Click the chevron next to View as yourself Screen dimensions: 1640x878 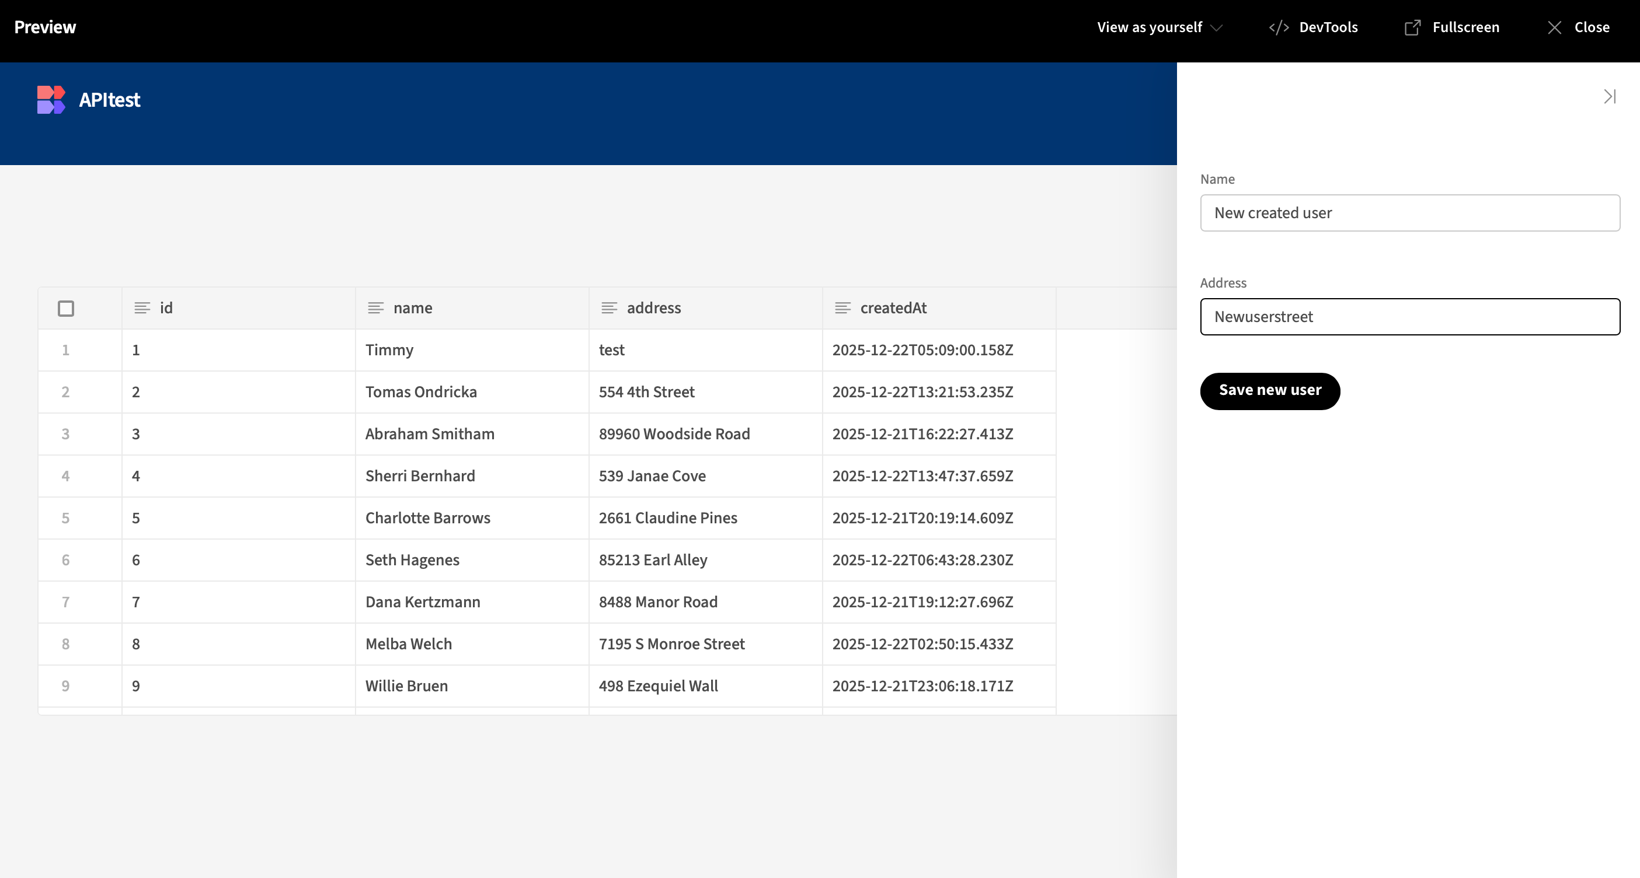point(1217,28)
